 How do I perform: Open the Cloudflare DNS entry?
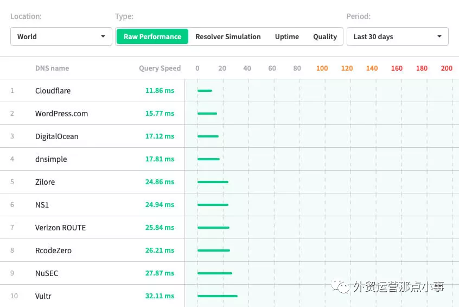coord(53,91)
